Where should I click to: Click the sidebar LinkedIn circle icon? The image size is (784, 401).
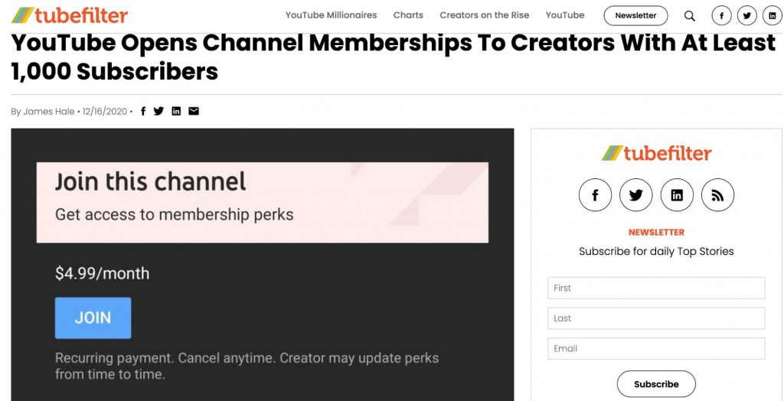point(677,195)
